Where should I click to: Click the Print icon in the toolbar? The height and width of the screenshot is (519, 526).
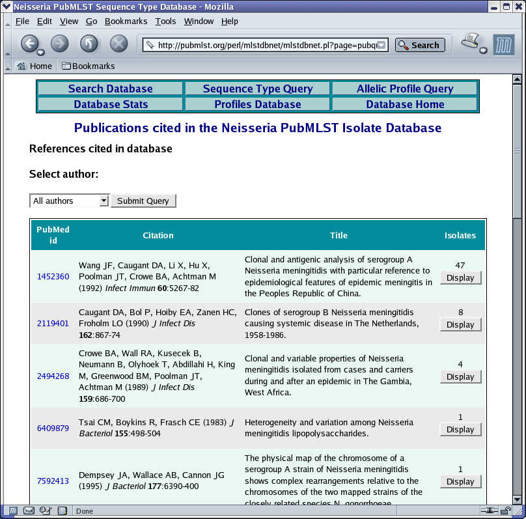[470, 41]
